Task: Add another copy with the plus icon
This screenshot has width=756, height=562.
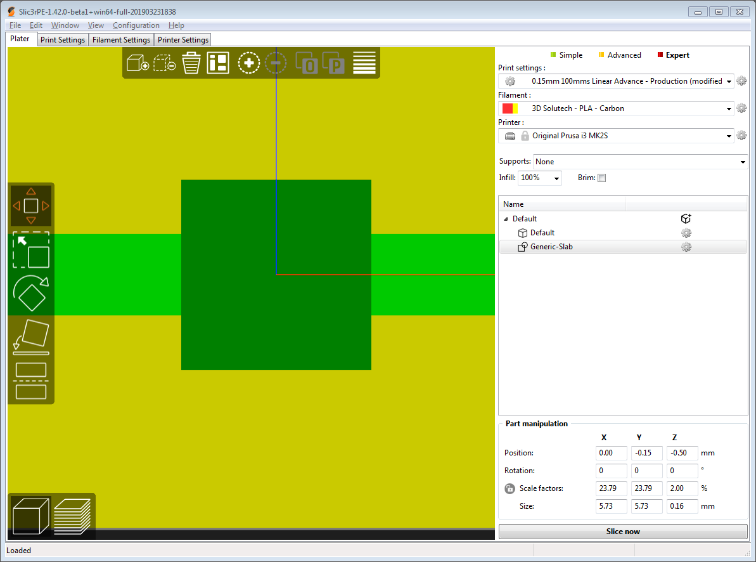Action: (x=249, y=62)
